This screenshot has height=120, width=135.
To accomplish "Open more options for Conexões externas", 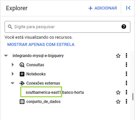I will 126,83.
